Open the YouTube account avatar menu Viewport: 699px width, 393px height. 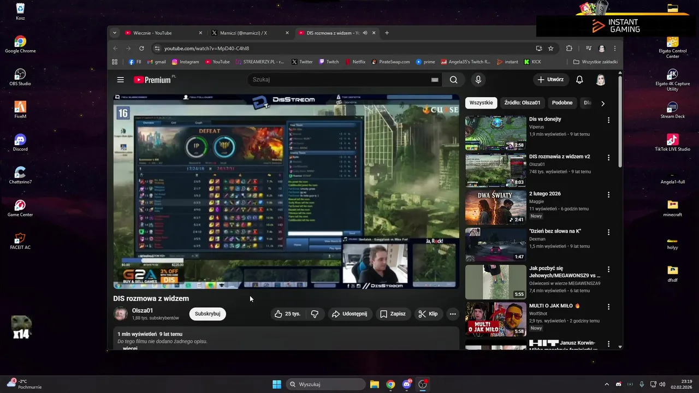coord(601,80)
